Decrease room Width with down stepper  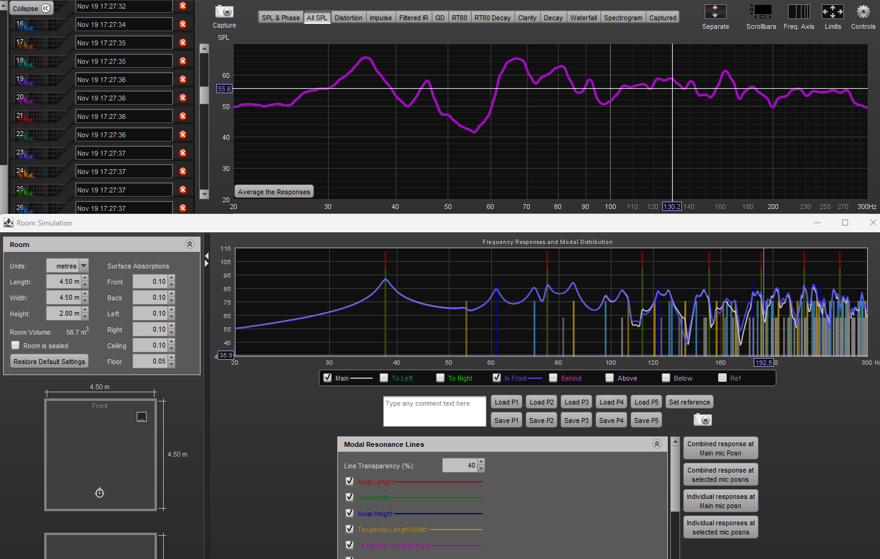[85, 301]
